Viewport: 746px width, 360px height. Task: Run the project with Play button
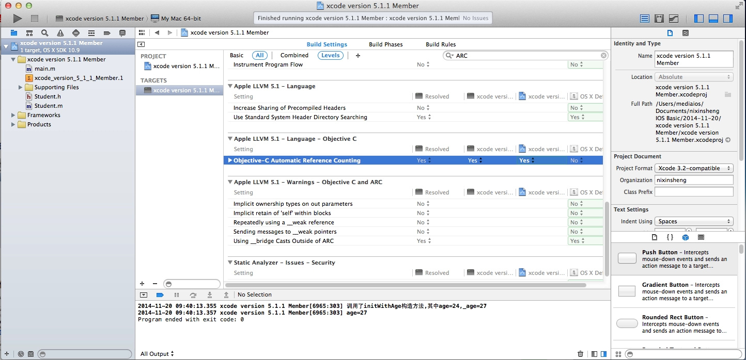[x=18, y=19]
